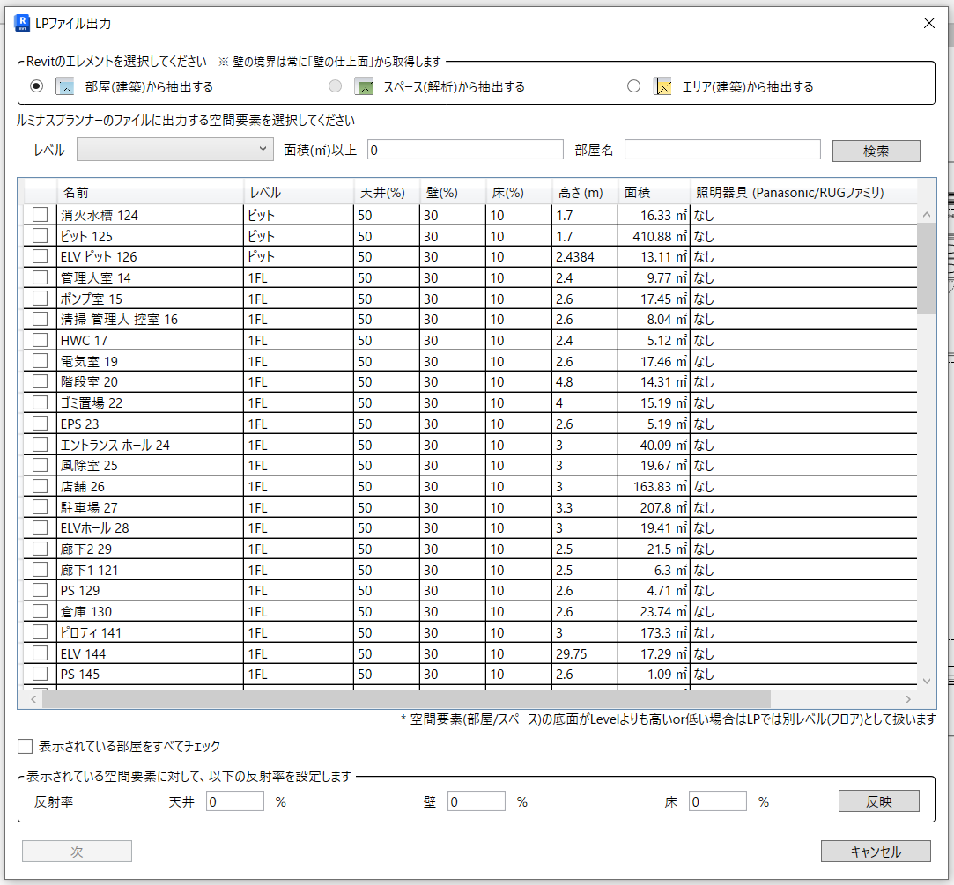Click the 反映 apply button
This screenshot has height=885, width=954.
point(878,801)
